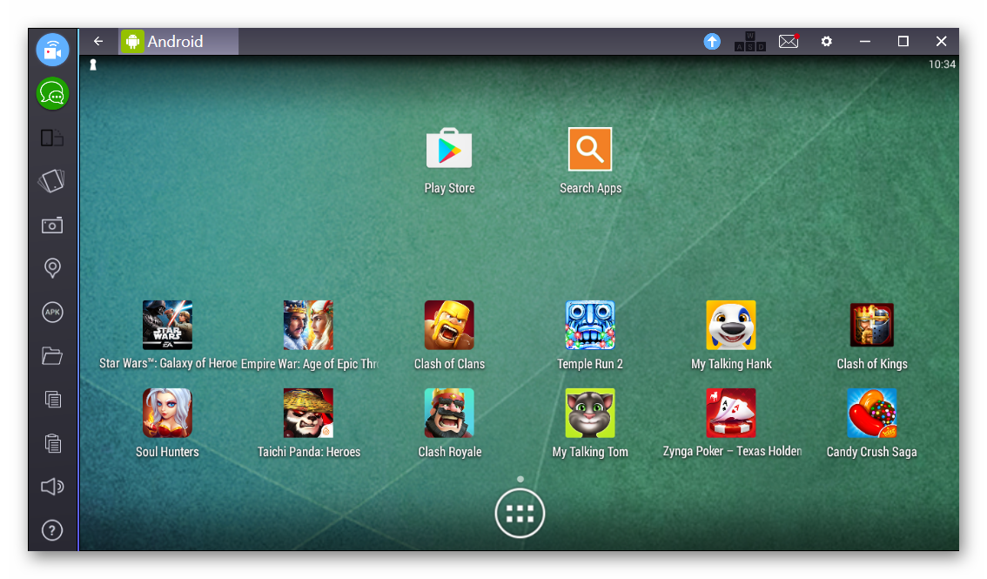Open the green chat bubble icon
Viewport: 987px width, 579px height.
click(52, 93)
